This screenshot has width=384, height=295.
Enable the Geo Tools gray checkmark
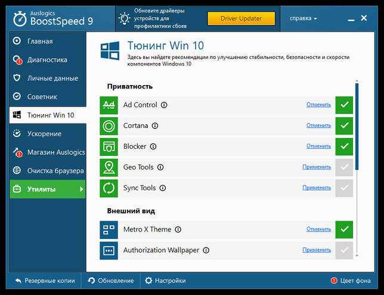tap(344, 167)
